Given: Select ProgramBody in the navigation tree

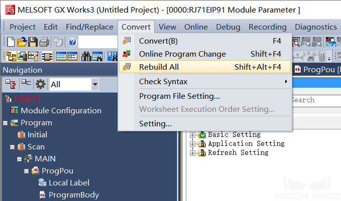Looking at the screenshot, I should [x=73, y=195].
